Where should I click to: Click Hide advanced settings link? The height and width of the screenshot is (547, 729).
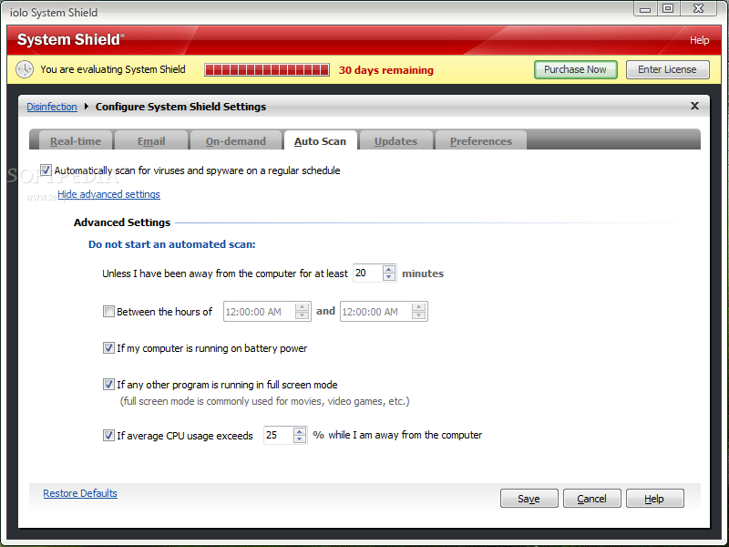point(108,194)
